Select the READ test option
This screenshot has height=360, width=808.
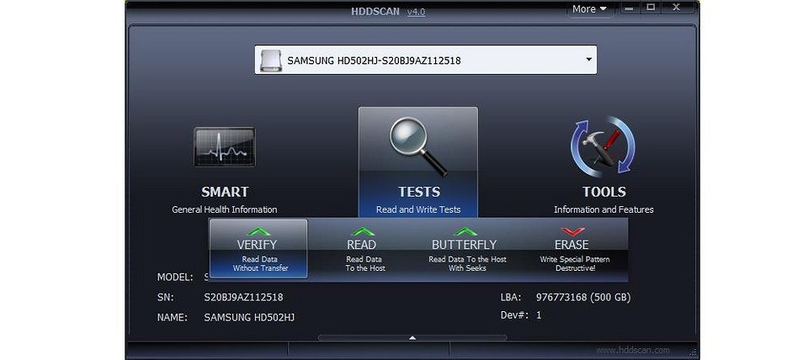363,249
